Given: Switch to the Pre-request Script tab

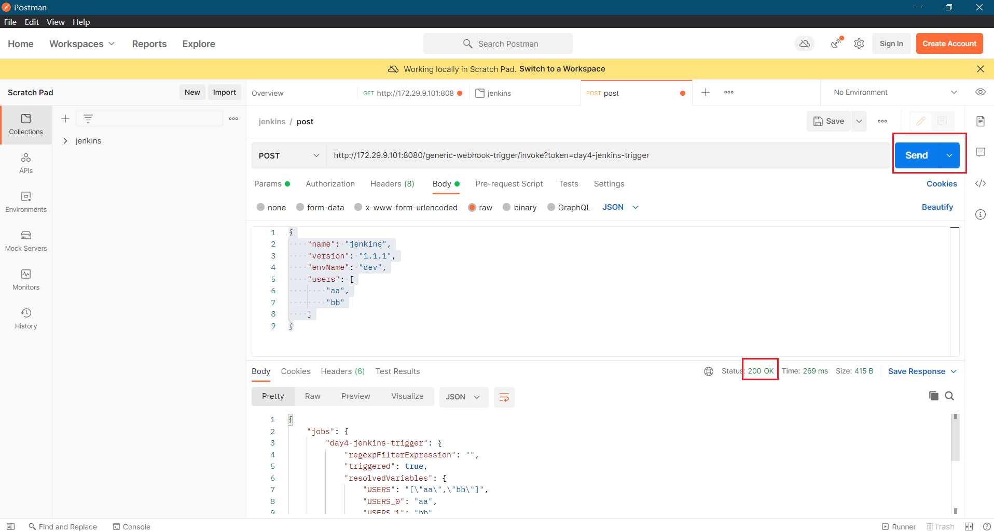Looking at the screenshot, I should coord(509,184).
